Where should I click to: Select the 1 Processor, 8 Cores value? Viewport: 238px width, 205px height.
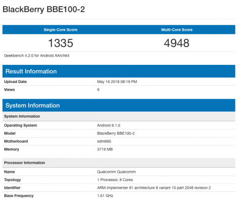coord(115,180)
